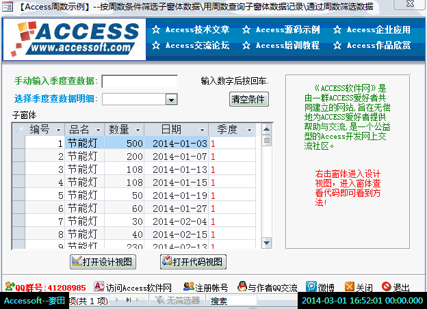Click the record 搜索 box
The image size is (427, 309).
coord(232,301)
